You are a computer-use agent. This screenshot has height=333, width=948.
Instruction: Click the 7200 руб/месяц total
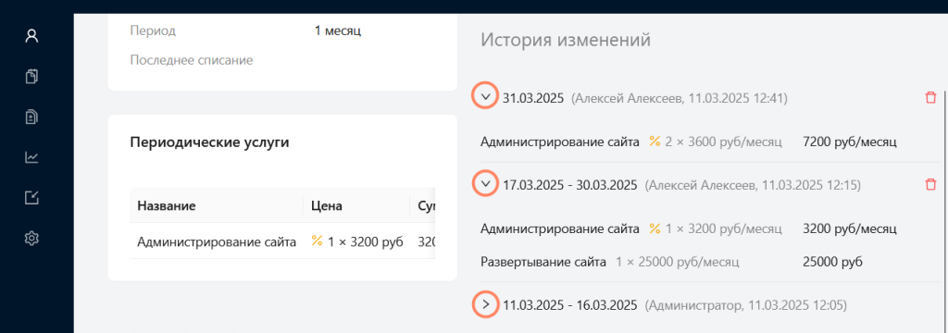(850, 142)
